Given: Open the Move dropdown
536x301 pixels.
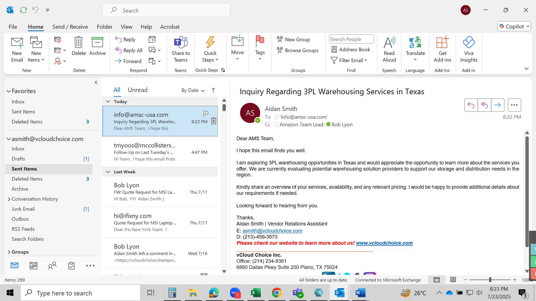Looking at the screenshot, I should (x=238, y=48).
